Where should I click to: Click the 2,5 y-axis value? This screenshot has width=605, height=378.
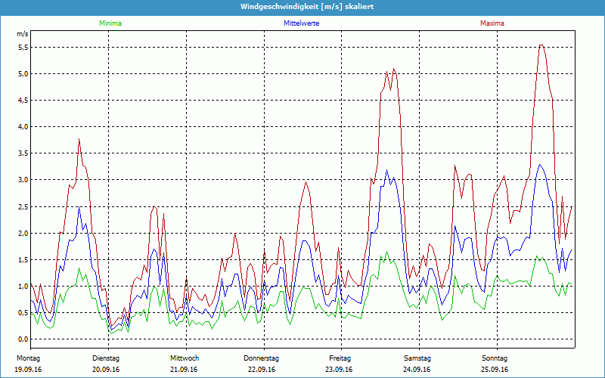[24, 206]
